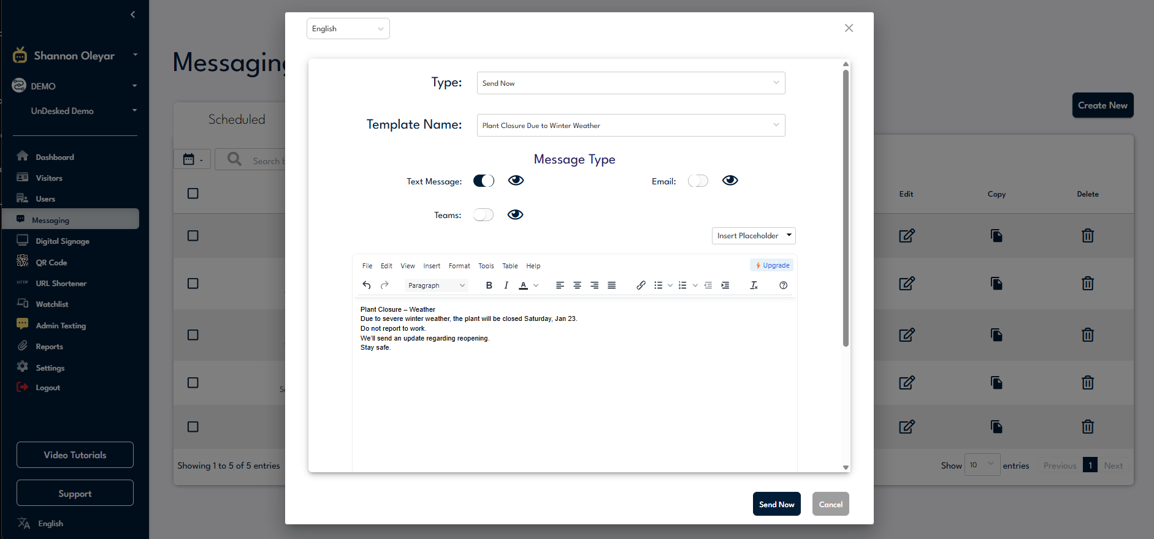Increase indent in editor toolbar
Viewport: 1154px width, 539px height.
tap(725, 285)
